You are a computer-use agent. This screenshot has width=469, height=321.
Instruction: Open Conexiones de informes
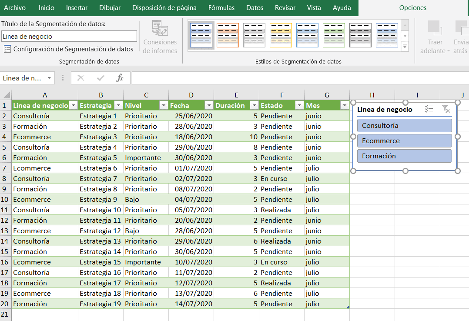(160, 37)
